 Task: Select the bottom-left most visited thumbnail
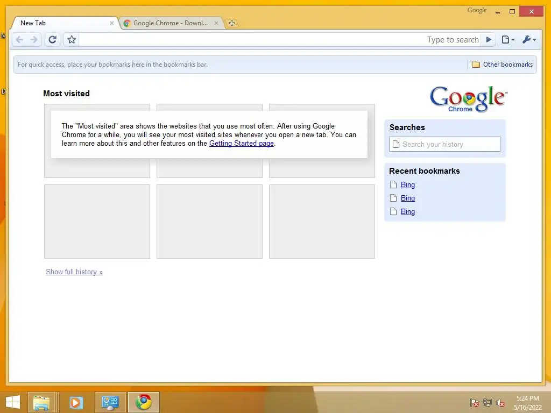click(x=97, y=222)
